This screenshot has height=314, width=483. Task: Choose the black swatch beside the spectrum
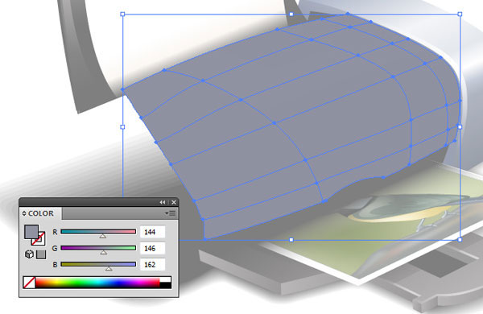pyautogui.click(x=165, y=285)
